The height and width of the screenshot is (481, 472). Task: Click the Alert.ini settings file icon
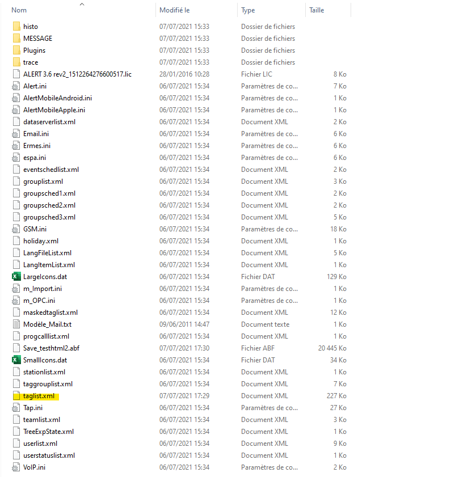(16, 86)
